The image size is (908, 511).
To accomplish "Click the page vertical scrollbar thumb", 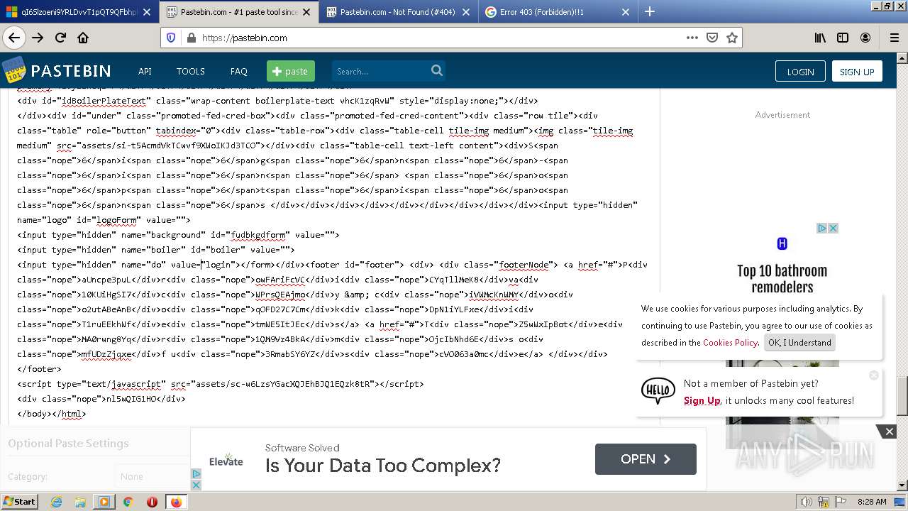I will click(x=902, y=396).
